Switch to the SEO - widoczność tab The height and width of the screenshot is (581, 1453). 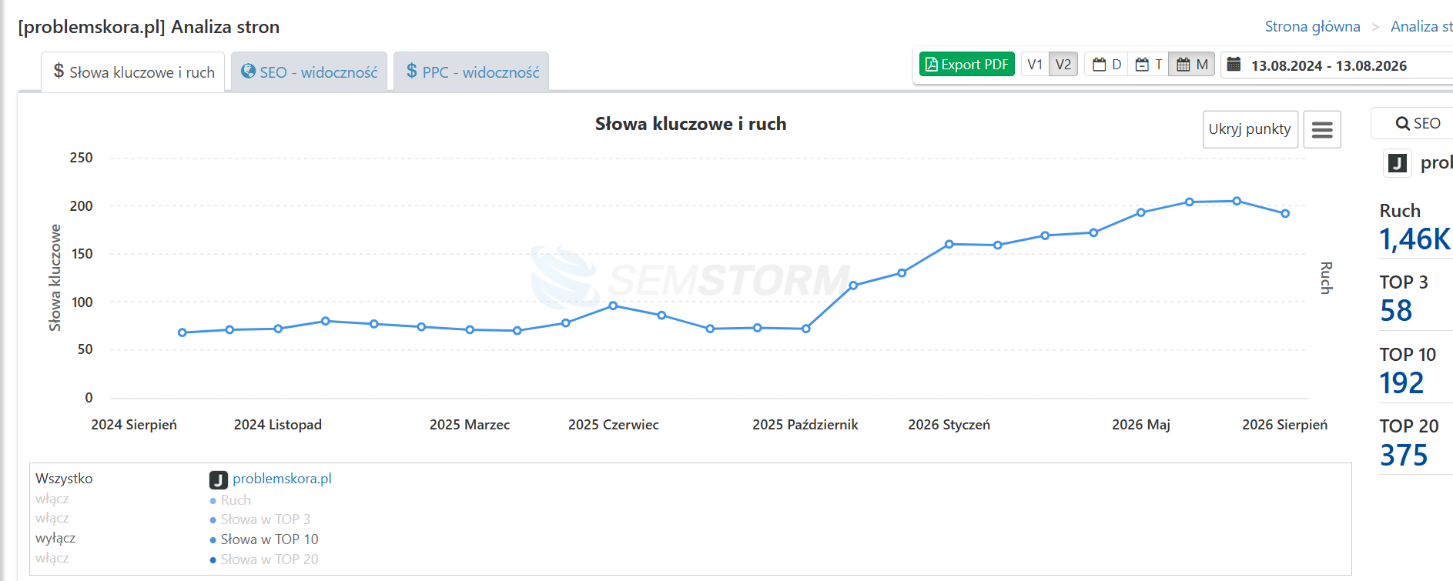310,72
